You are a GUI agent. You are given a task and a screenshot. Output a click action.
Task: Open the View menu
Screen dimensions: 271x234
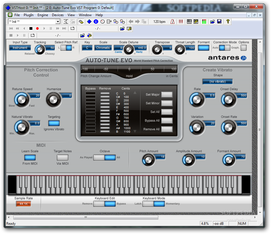coord(71,15)
